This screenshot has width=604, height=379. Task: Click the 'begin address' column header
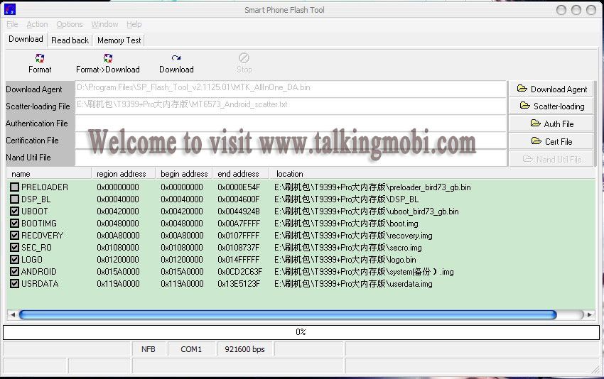pos(184,174)
